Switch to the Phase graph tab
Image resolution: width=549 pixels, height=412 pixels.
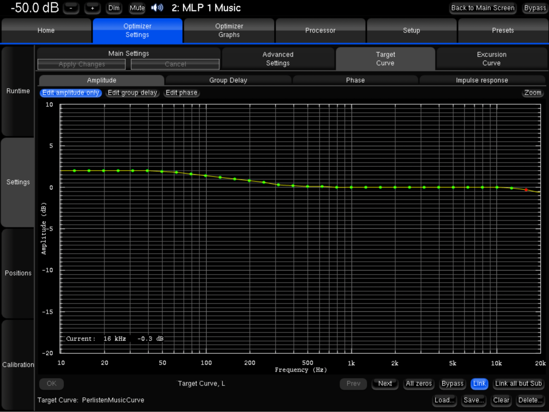tap(355, 80)
